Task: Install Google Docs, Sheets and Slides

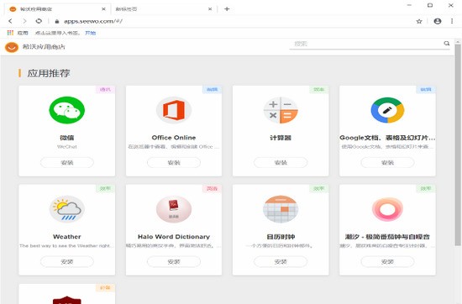Action: 387,163
